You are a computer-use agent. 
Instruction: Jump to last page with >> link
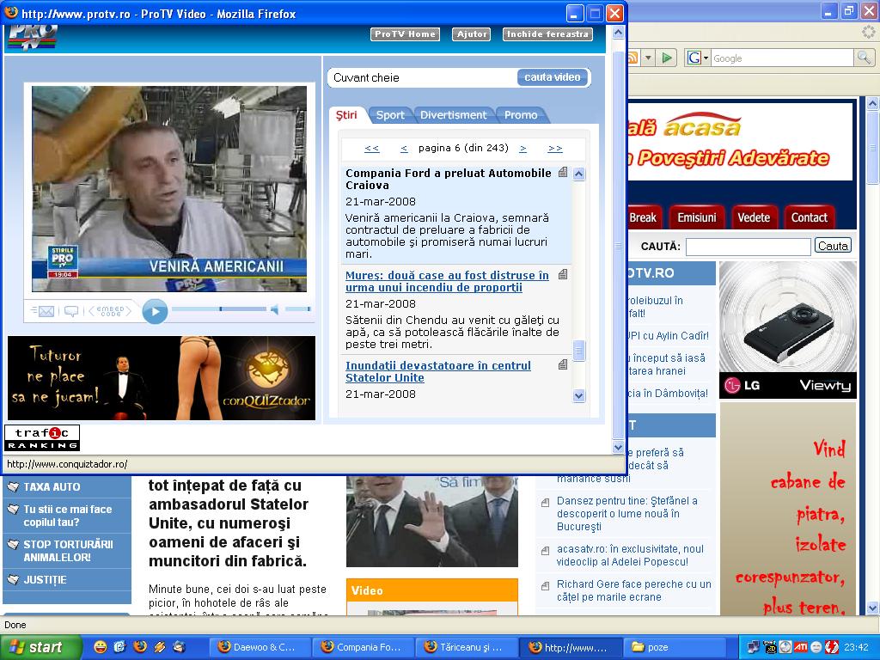(x=555, y=148)
